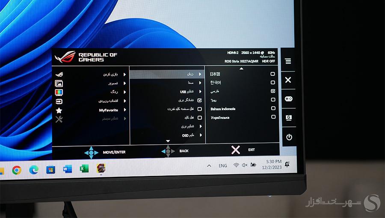385x218 pixels.
Task: Expand the OSD setup submenu arrow
Action: [201, 135]
